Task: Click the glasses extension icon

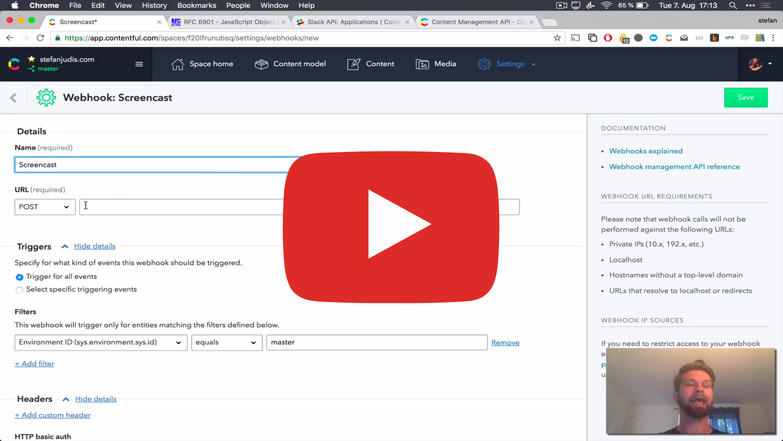Action: pos(729,38)
